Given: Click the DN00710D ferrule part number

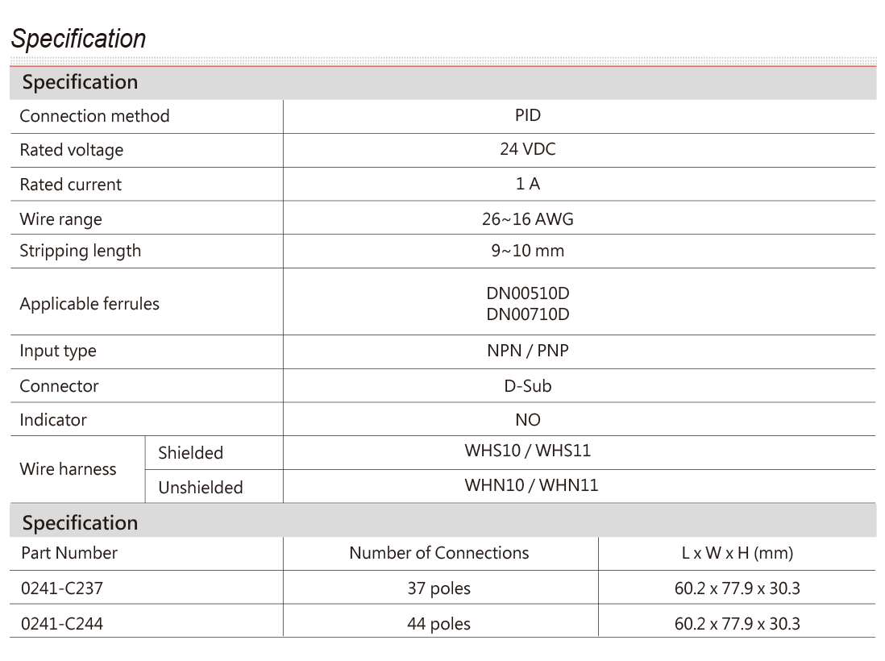Looking at the screenshot, I should (x=528, y=314).
